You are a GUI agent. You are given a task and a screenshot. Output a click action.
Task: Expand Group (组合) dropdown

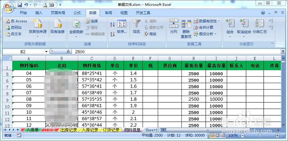[230, 37]
